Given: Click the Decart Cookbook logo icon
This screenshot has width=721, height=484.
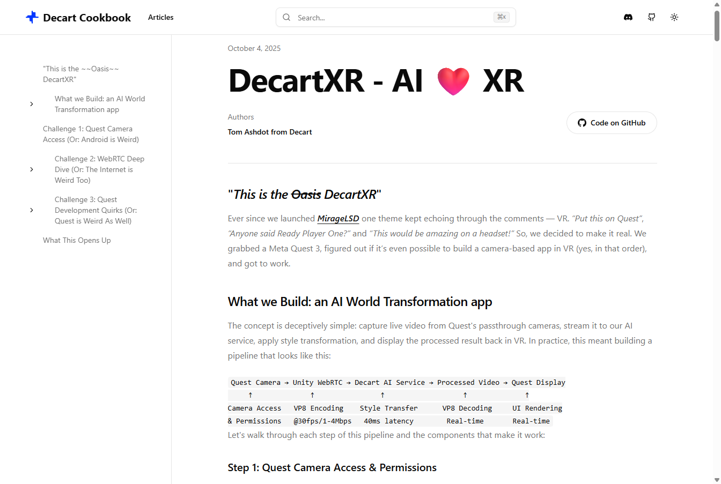Looking at the screenshot, I should [32, 17].
